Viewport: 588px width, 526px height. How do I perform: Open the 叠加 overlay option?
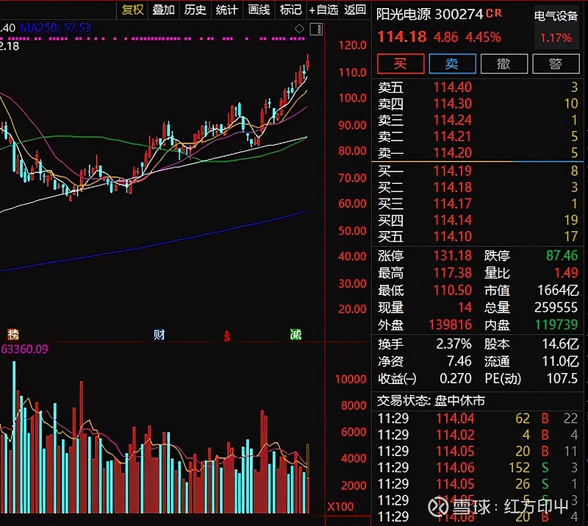[163, 10]
